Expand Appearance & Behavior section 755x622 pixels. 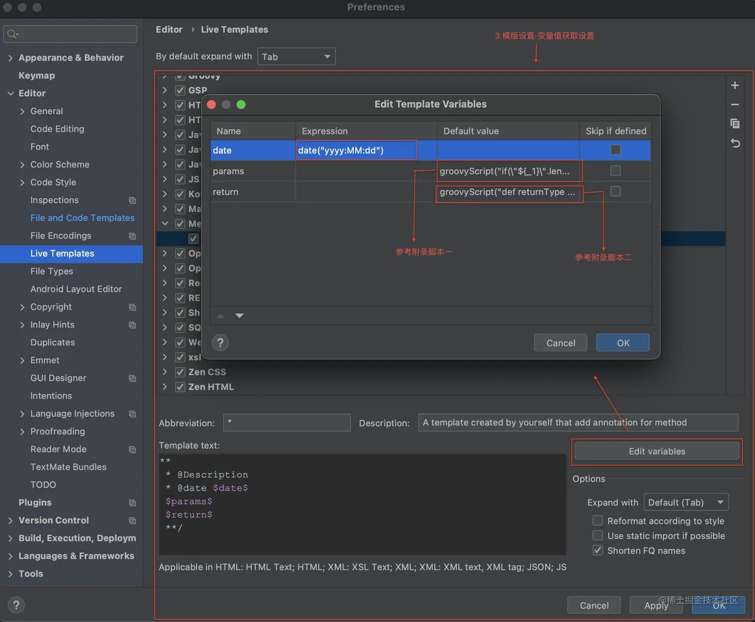click(10, 58)
